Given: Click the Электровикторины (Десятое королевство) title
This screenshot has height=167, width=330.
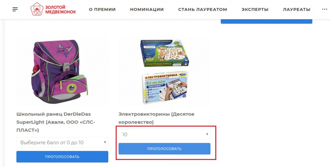Looking at the screenshot, I should coord(156,118).
